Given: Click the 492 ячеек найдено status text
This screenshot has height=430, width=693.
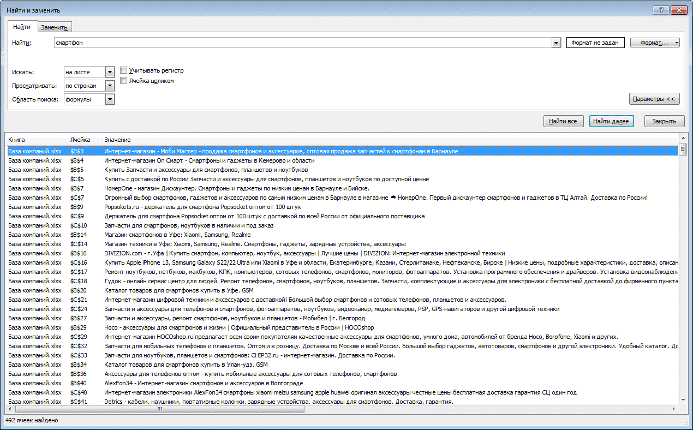Looking at the screenshot, I should point(32,421).
